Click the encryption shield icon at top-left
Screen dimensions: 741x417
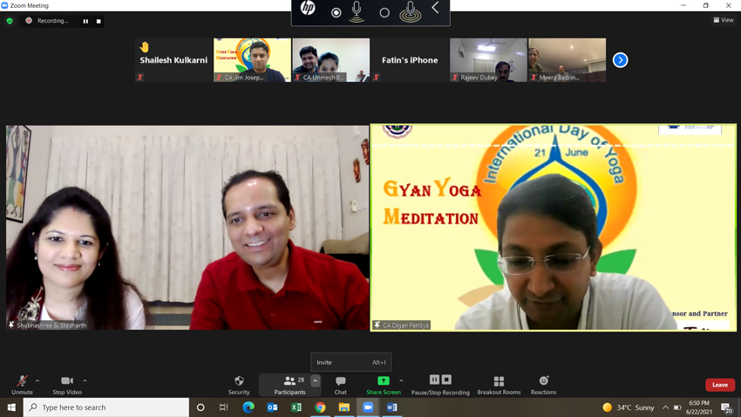coord(10,21)
